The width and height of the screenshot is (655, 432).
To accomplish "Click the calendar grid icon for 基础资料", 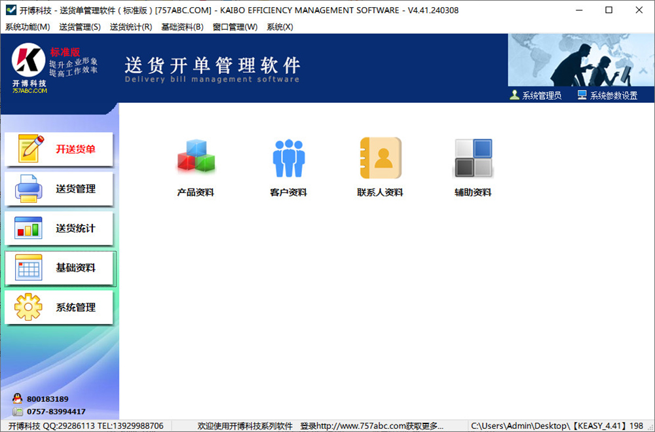I will point(28,267).
